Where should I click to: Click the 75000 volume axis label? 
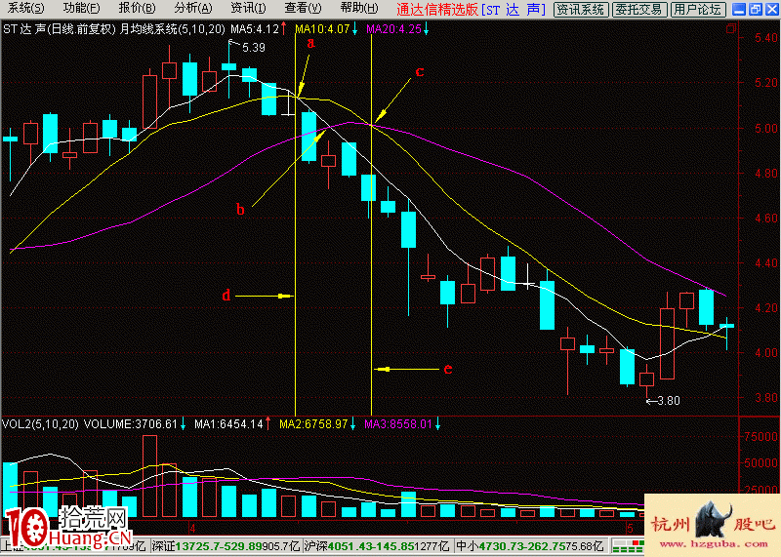point(760,437)
